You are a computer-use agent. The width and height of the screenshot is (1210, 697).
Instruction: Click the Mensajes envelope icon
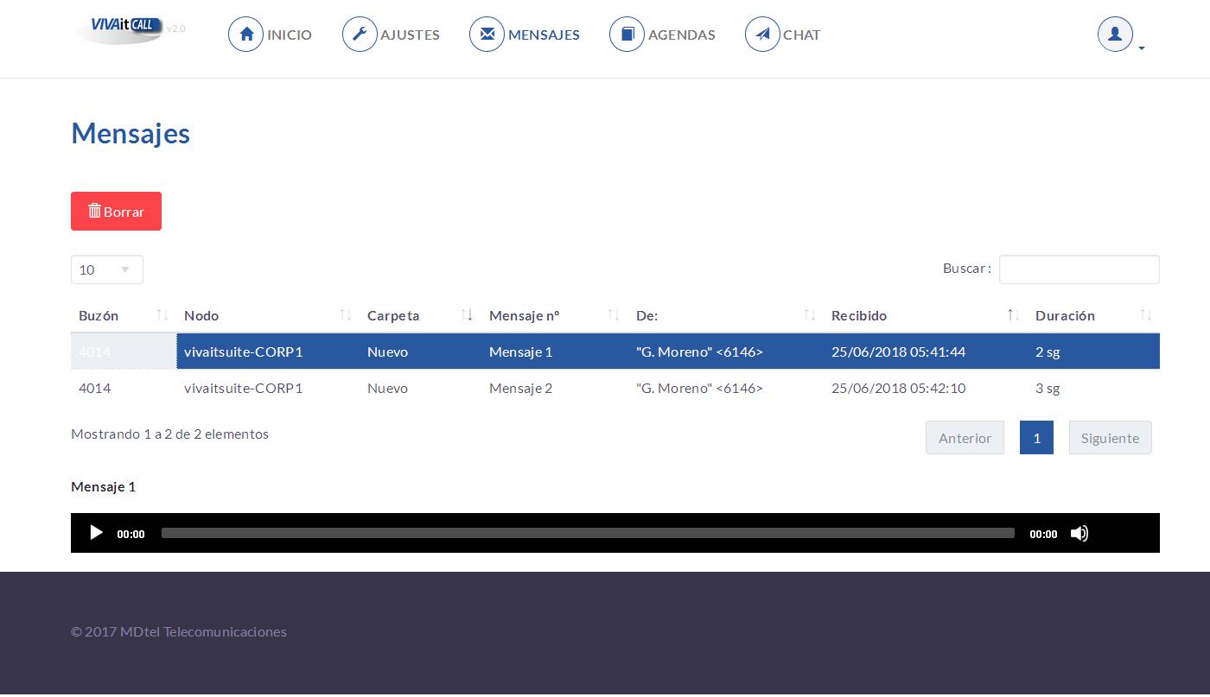point(487,35)
